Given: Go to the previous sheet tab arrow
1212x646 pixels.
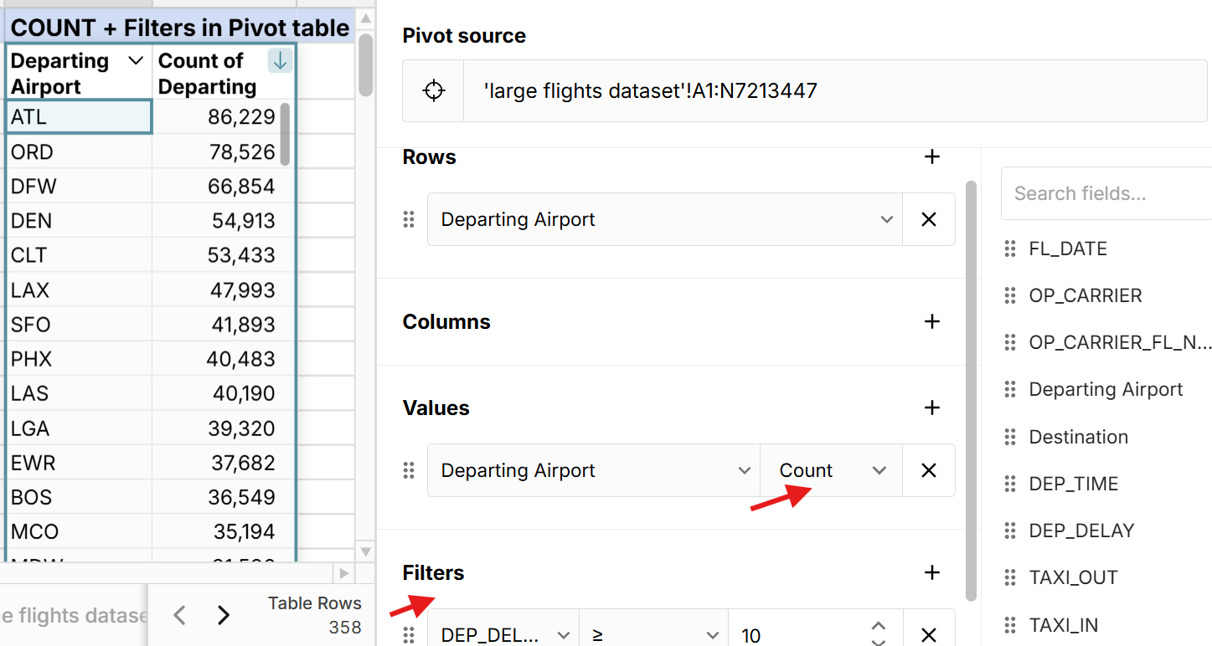Looking at the screenshot, I should (179, 616).
